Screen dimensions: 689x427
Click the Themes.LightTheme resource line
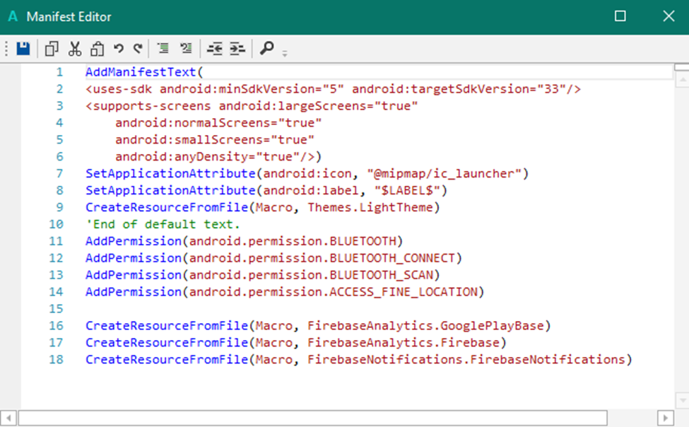262,208
